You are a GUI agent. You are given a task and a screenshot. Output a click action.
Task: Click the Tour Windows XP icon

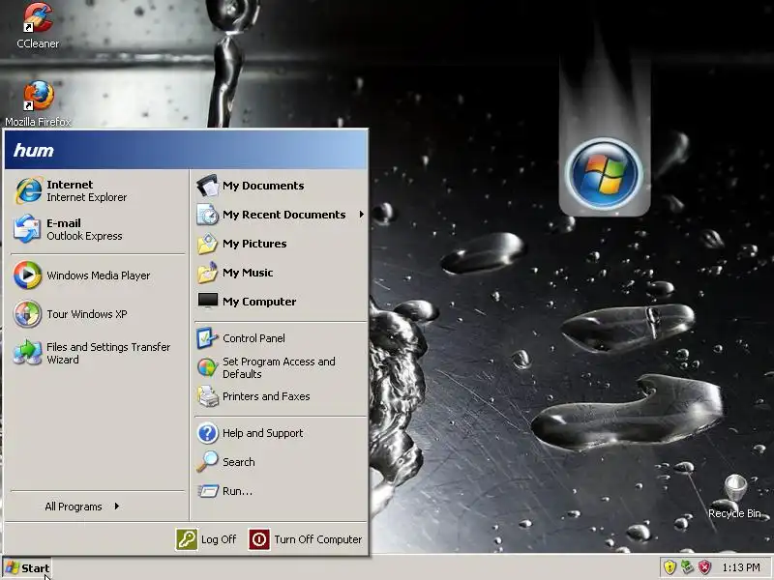(x=27, y=313)
